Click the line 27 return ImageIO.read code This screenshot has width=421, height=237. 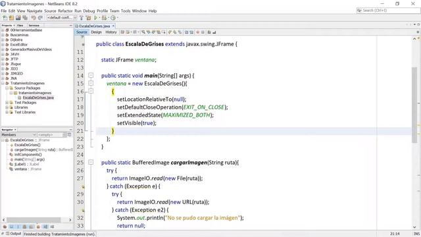pyautogui.click(x=157, y=178)
